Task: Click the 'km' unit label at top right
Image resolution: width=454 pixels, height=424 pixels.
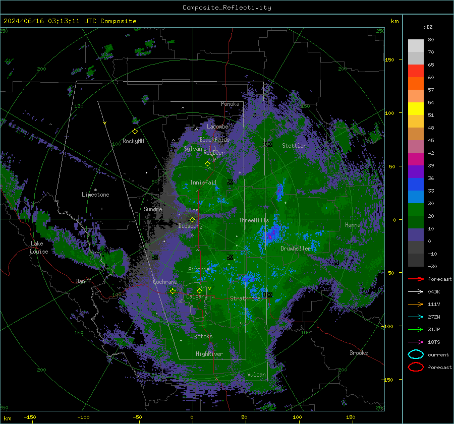Action: [394, 21]
